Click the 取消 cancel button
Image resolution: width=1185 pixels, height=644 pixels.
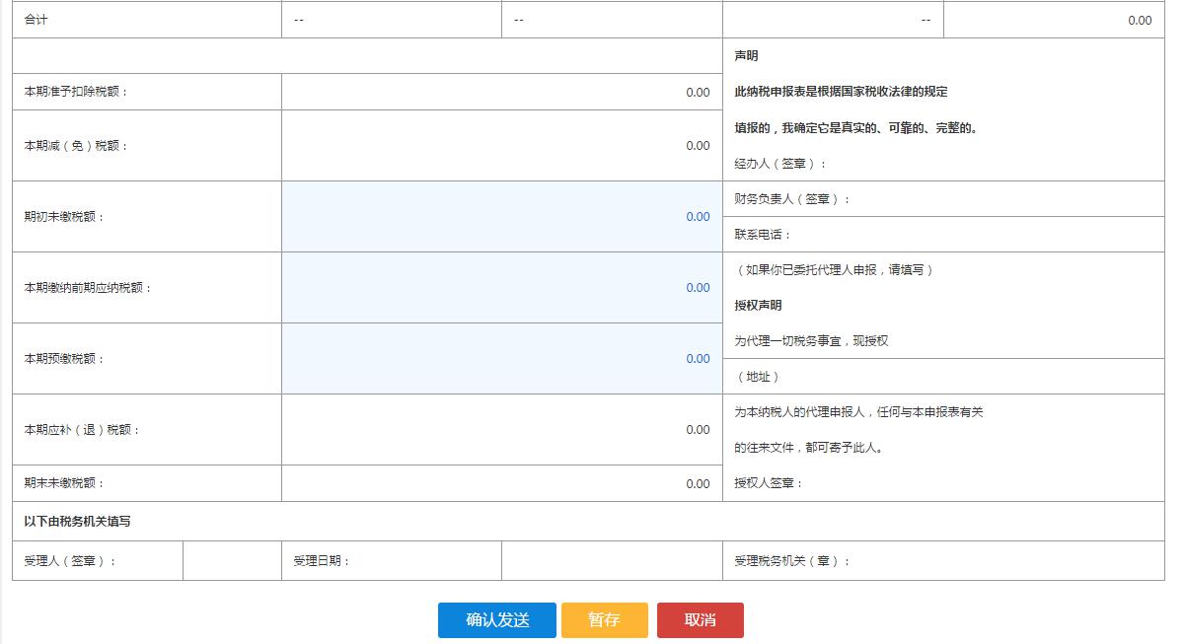[701, 620]
